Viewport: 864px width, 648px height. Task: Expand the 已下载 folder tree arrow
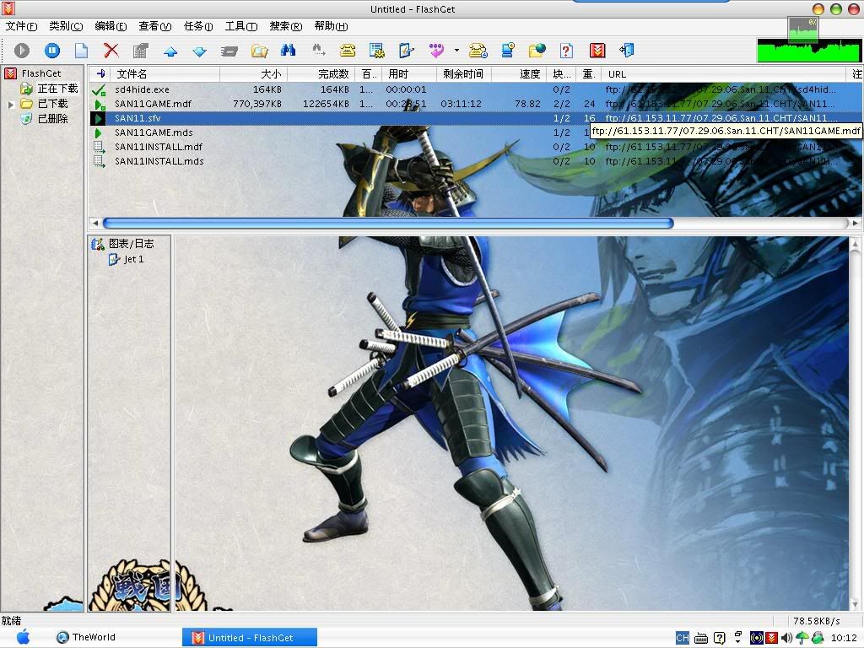pyautogui.click(x=10, y=104)
